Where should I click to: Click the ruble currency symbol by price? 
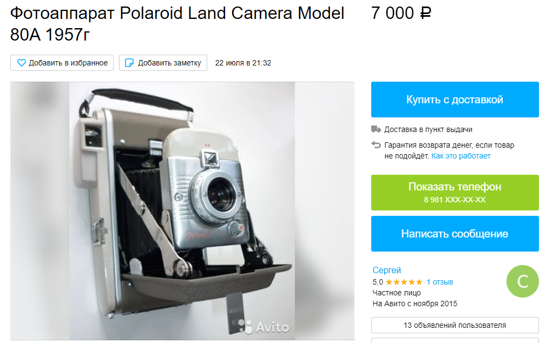[x=425, y=13]
